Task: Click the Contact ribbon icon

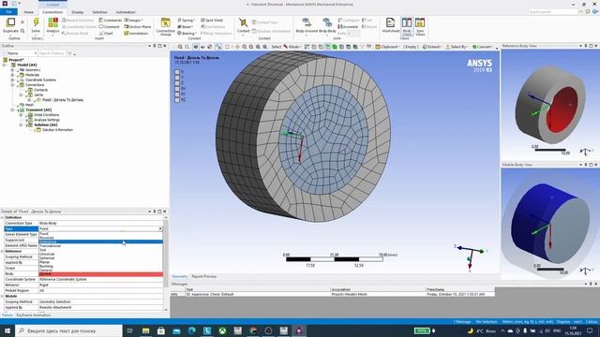Action: coord(243,22)
